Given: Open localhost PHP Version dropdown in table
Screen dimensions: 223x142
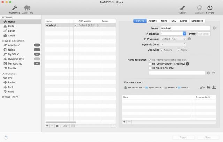Looking at the screenshot, I should (89, 25).
